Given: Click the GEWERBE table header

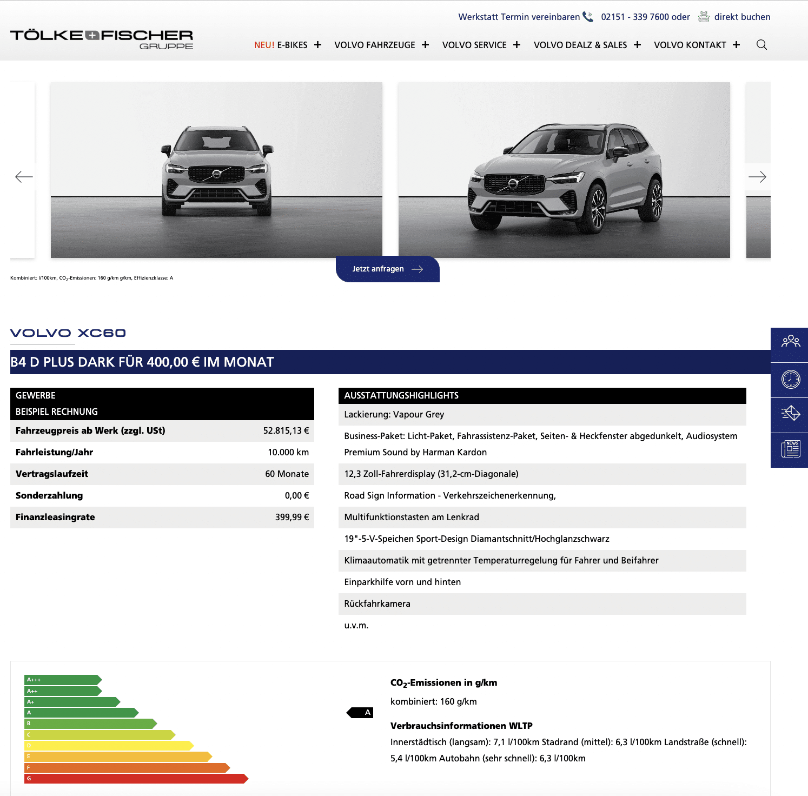Looking at the screenshot, I should (162, 396).
